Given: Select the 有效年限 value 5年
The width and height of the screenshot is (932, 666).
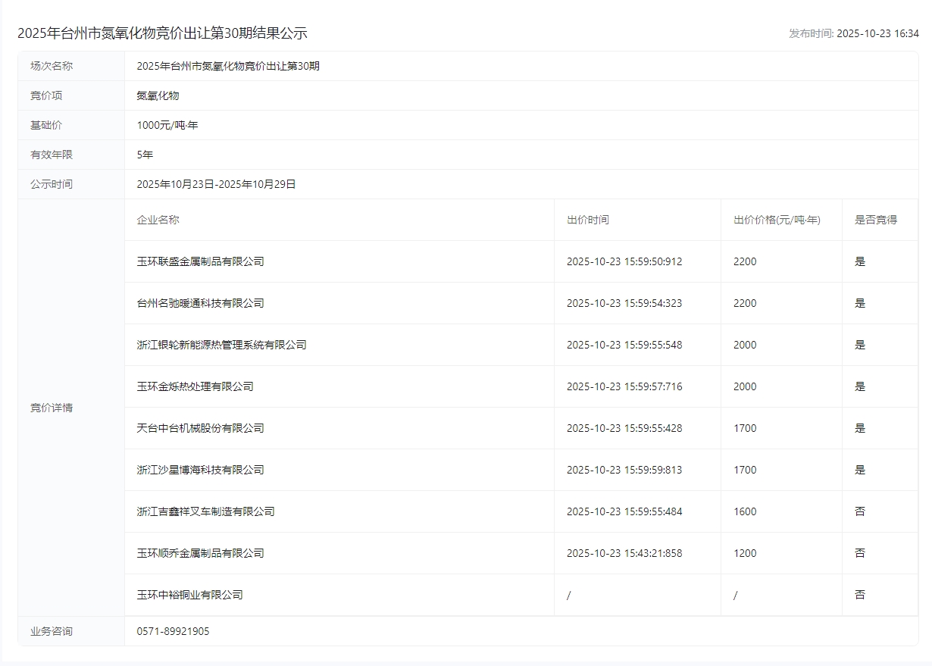Looking at the screenshot, I should click(145, 155).
